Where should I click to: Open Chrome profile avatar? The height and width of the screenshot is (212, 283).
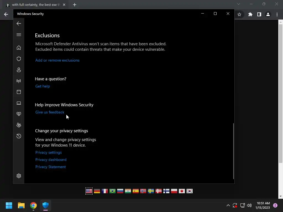click(268, 14)
